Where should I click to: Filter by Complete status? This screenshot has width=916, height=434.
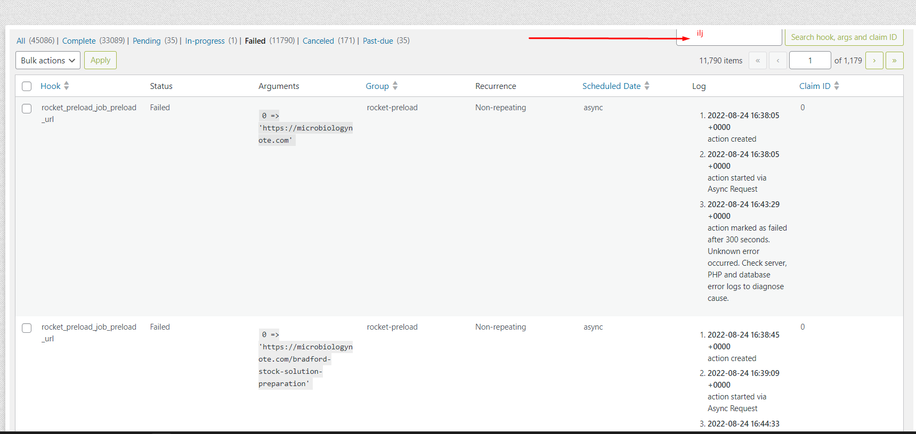coord(79,40)
